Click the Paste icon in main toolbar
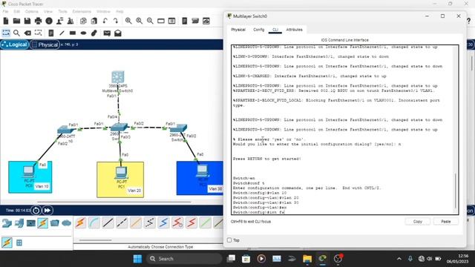475x267 pixels. click(94, 21)
